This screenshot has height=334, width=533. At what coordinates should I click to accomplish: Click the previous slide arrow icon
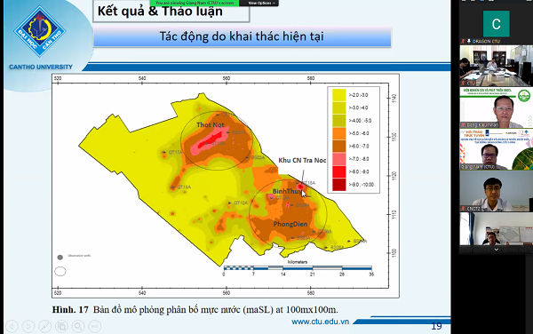point(12,326)
